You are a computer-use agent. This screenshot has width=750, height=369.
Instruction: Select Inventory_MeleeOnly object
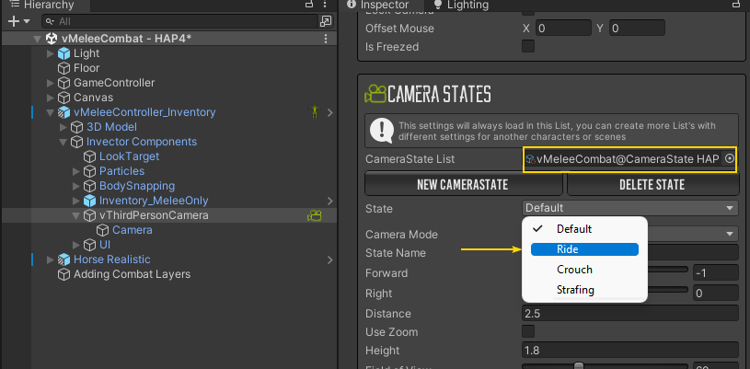click(154, 201)
